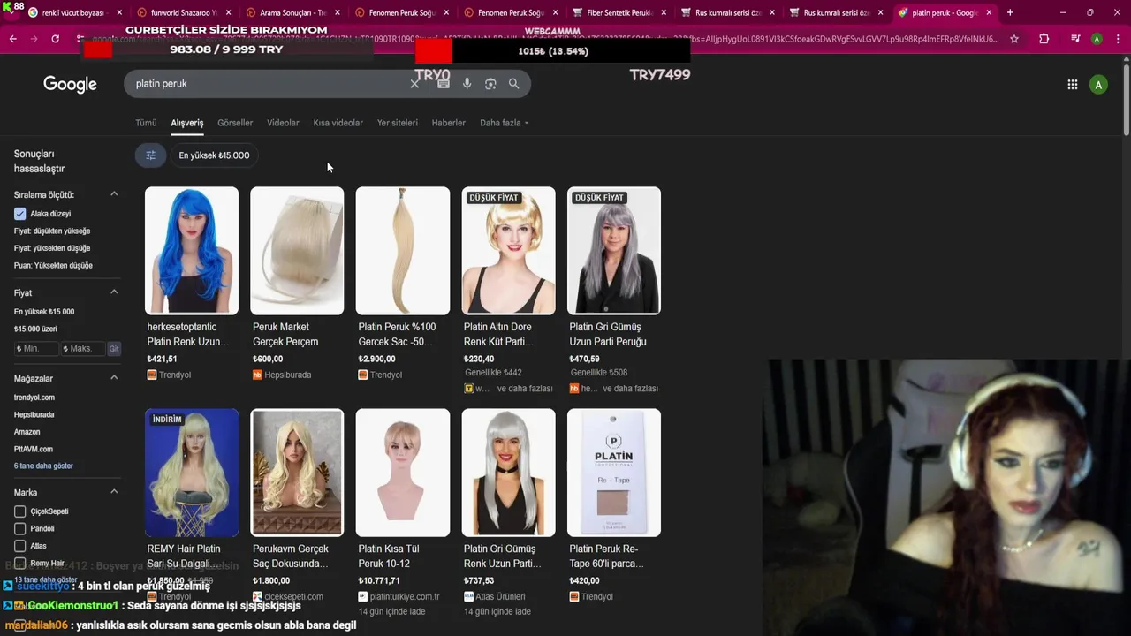This screenshot has width=1131, height=636.
Task: Sort by Fiyat: yüksekten düşüğe
Action: (x=52, y=248)
